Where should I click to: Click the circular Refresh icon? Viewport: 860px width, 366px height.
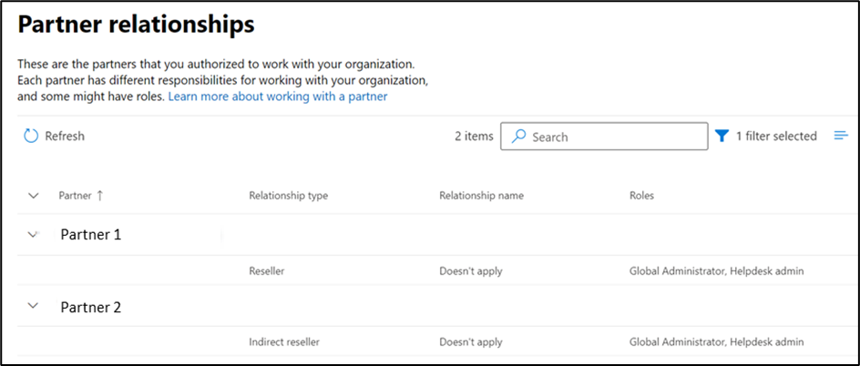coord(31,136)
